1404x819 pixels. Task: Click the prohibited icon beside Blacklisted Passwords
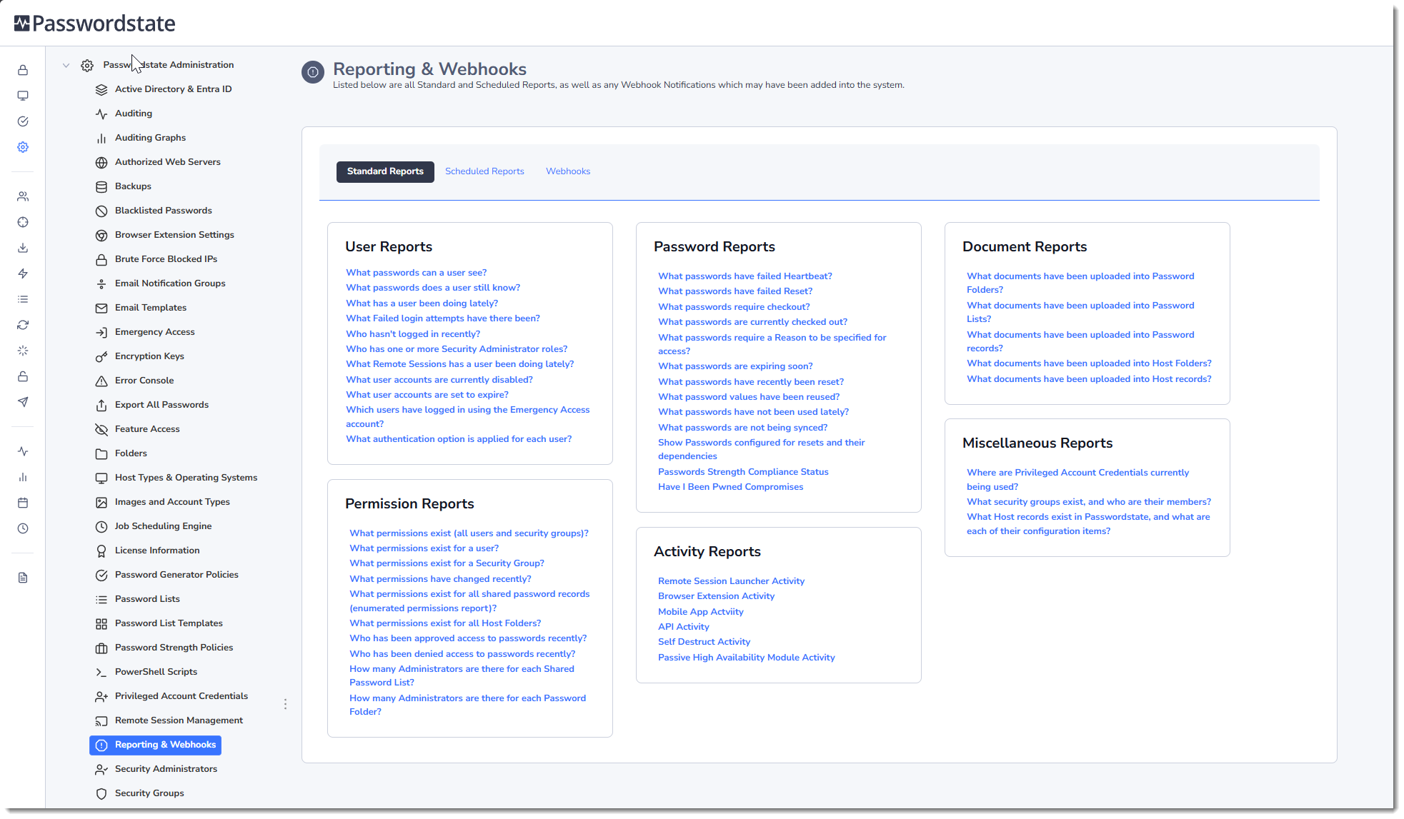coord(101,211)
